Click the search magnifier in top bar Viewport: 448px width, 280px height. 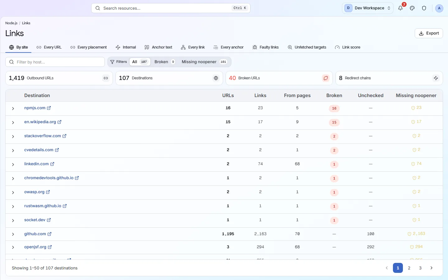98,8
